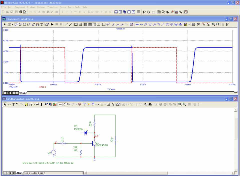This screenshot has height=176, width=240.
Task: Click schematic vertical scrollbar up arrow
Action: (236, 110)
